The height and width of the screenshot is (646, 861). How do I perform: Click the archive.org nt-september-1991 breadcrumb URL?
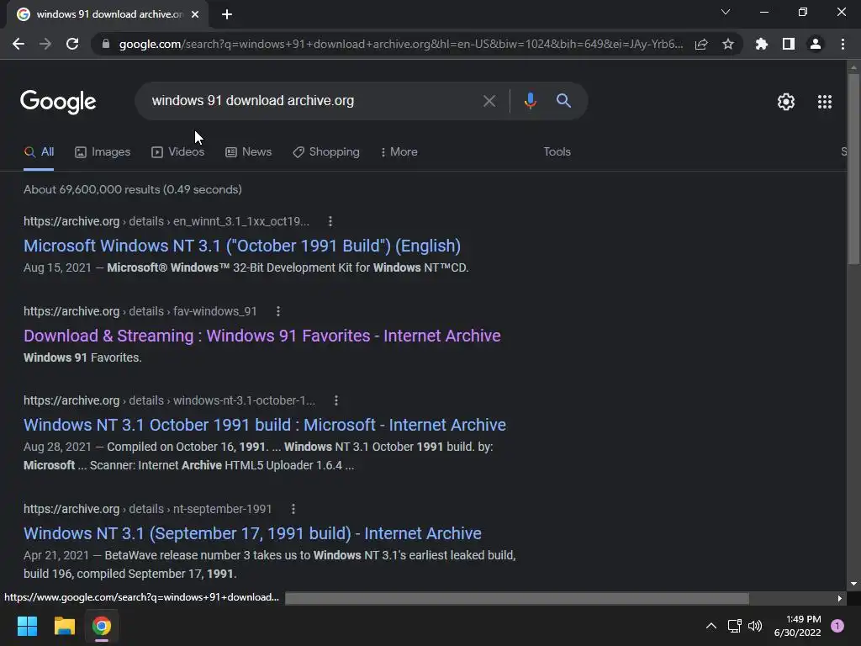[148, 509]
